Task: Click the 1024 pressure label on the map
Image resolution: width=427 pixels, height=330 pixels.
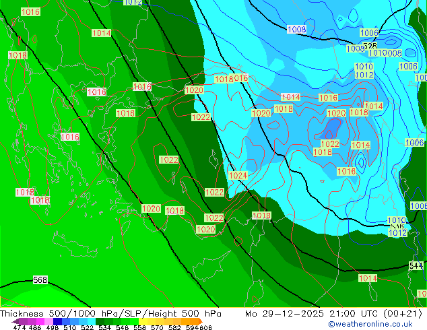Action: (x=238, y=176)
